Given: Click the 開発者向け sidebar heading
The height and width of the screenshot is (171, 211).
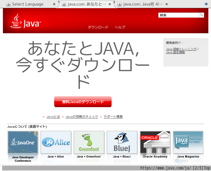Looking at the screenshot, I should (175, 43).
